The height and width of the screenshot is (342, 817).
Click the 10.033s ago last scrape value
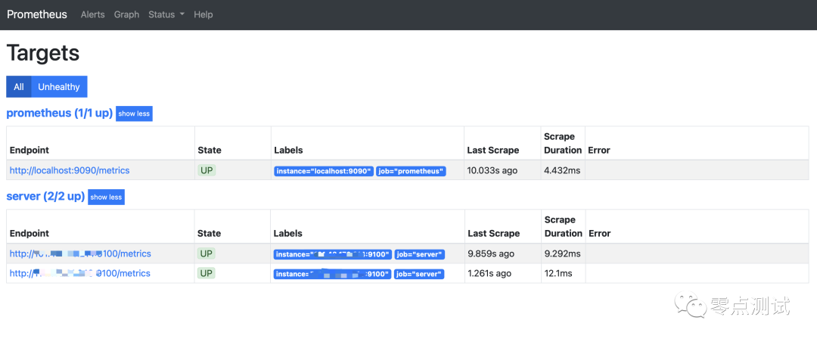[492, 170]
